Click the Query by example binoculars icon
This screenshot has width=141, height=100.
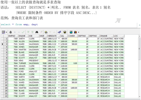37,32
